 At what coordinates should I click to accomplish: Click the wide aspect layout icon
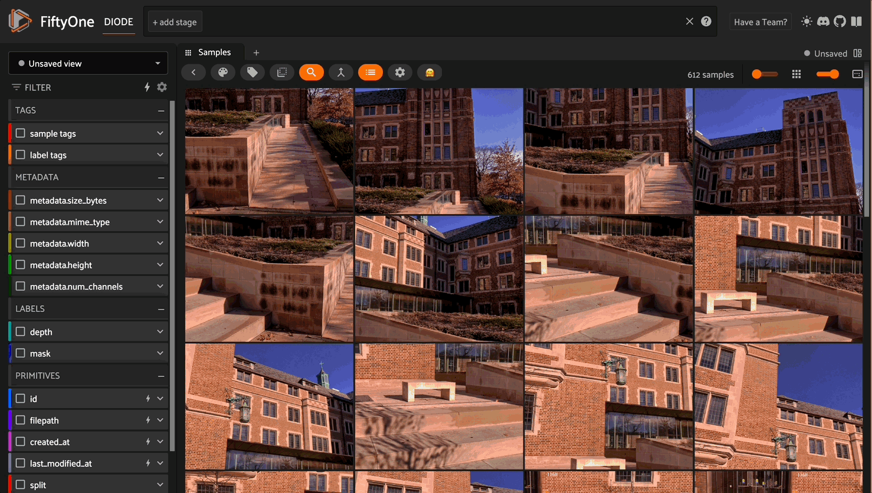857,74
